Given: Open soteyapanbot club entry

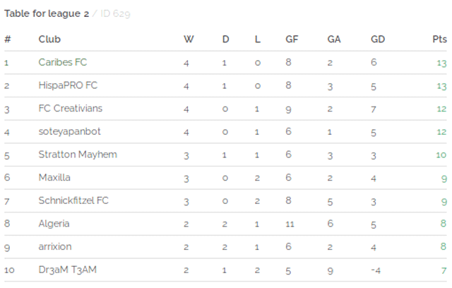Looking at the screenshot, I should point(69,131).
